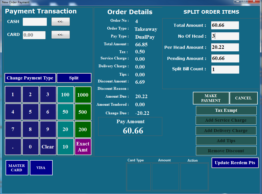Remove the discount from the order
This screenshot has width=262, height=194.
tap(226, 151)
